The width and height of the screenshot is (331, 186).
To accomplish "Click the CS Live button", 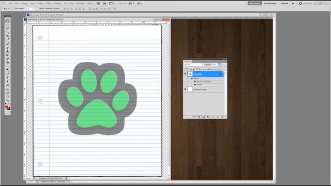I will click(x=305, y=4).
